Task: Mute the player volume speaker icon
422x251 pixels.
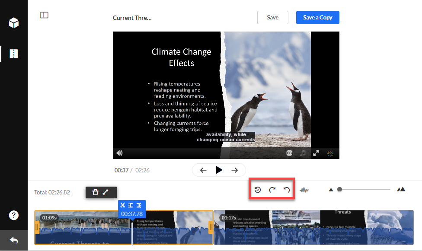Action: (119, 153)
